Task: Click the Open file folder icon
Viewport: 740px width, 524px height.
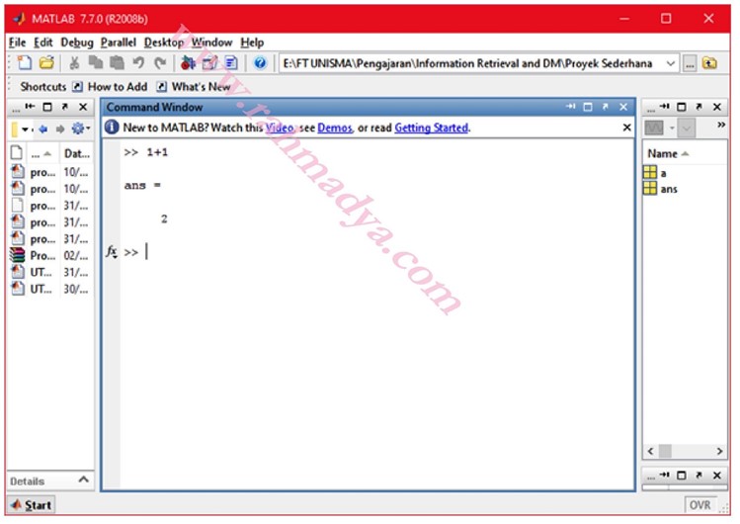Action: pos(45,63)
